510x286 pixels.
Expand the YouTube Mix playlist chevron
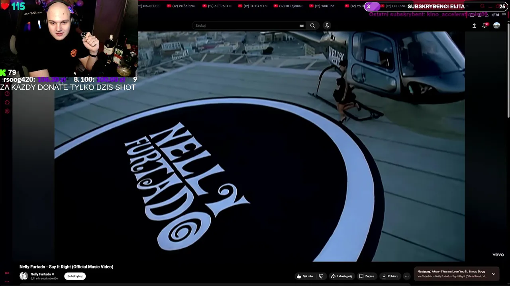[493, 274]
